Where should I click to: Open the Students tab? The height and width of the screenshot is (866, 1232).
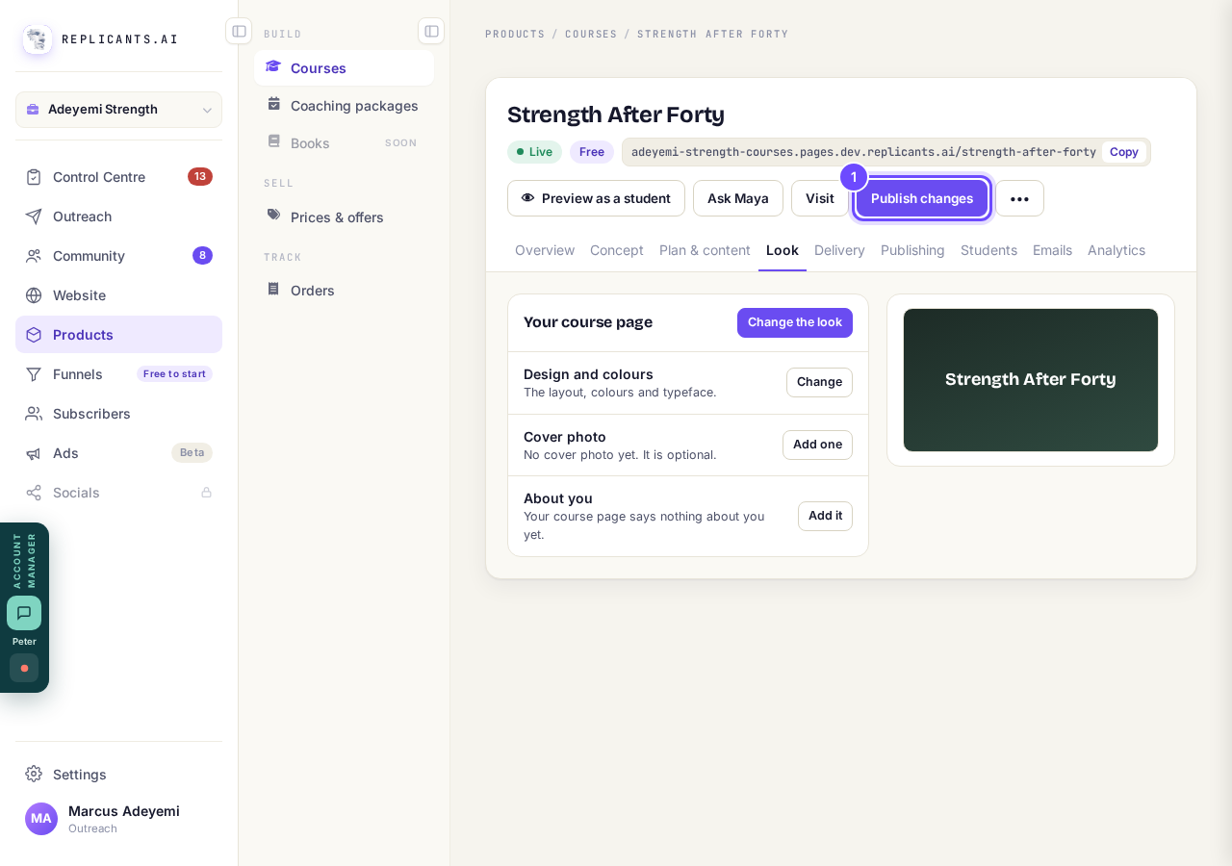[988, 250]
